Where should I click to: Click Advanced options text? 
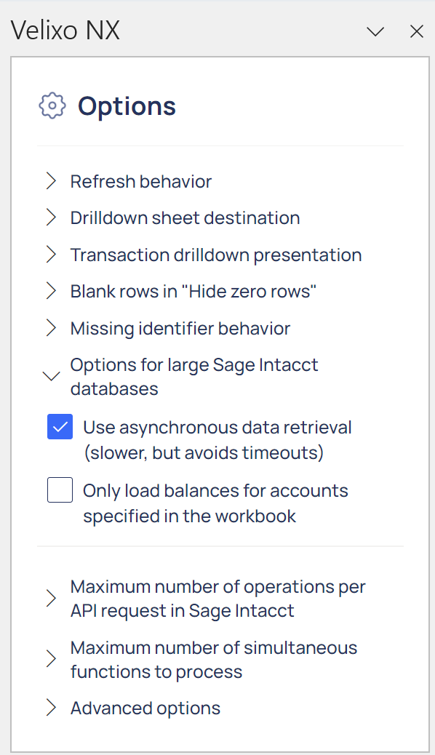pos(145,708)
